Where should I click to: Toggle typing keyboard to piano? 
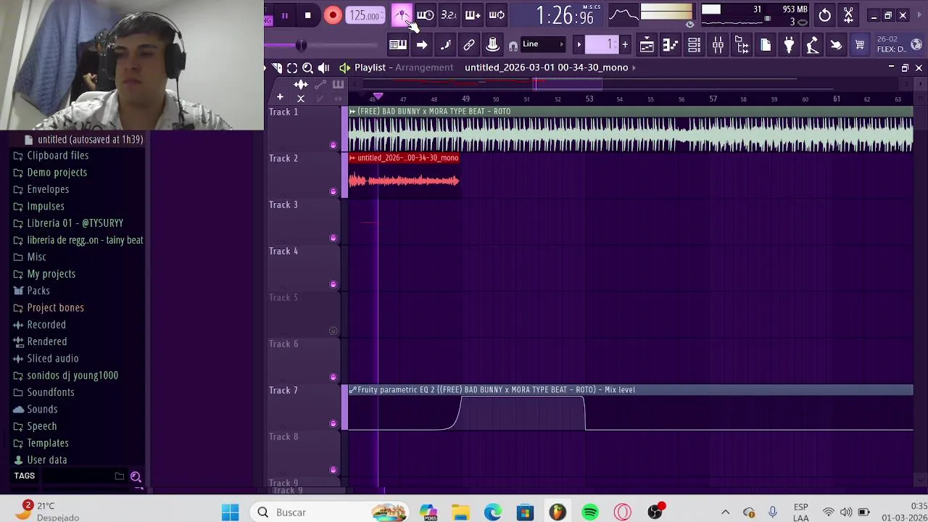point(397,45)
